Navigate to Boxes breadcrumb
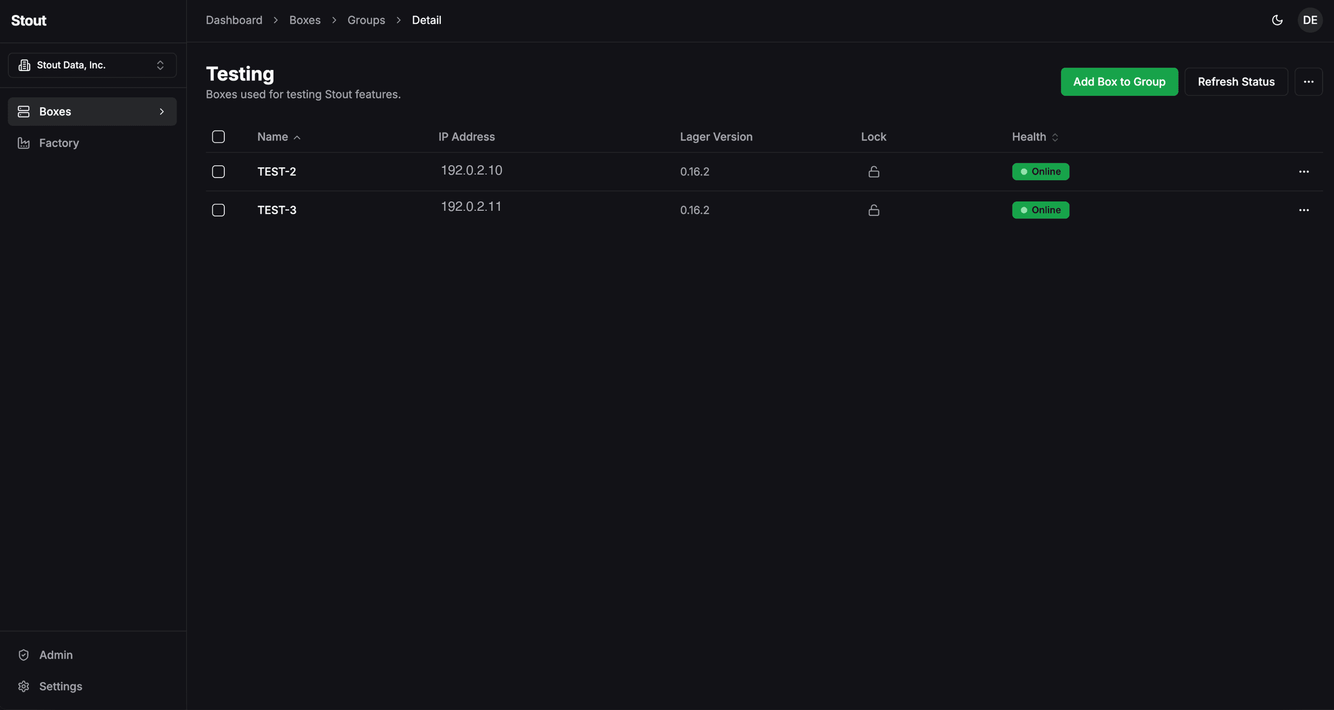Image resolution: width=1334 pixels, height=710 pixels. tap(305, 20)
